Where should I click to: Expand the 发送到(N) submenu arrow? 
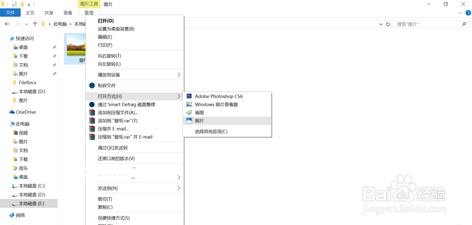tap(178, 188)
